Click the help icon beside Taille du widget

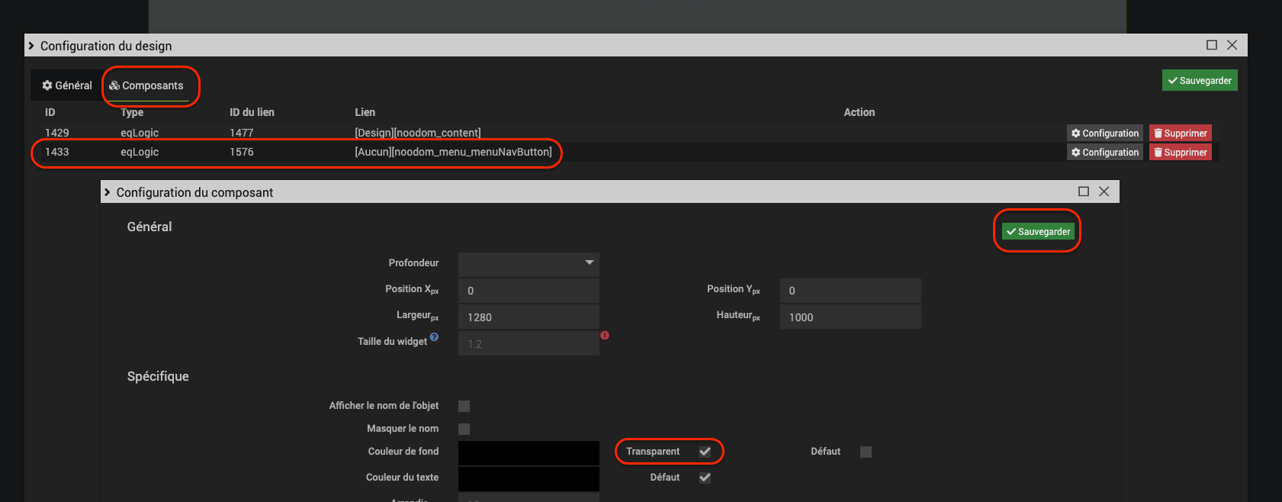[434, 336]
